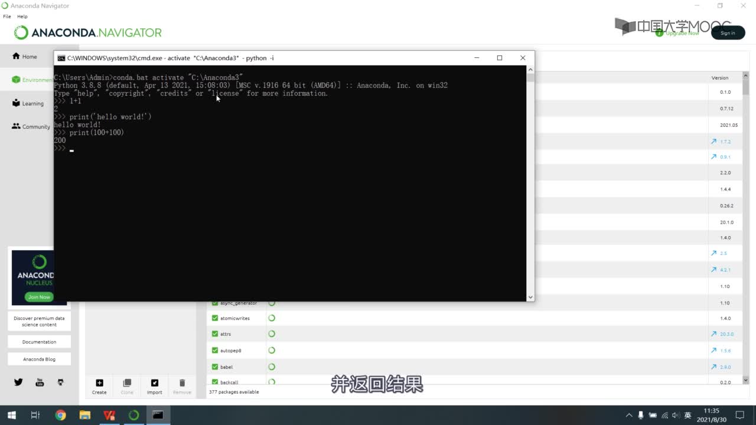The image size is (756, 425).
Task: Click the status circle for attrs package
Action: [272, 334]
